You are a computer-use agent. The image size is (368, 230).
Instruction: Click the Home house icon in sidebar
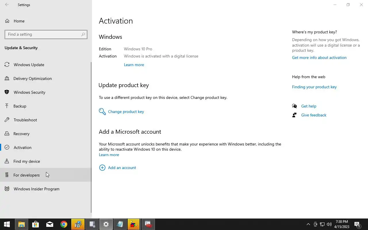coord(7,21)
